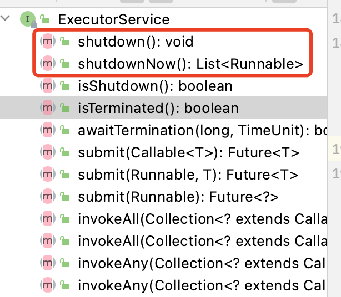Screen dimensions: 341x297
Task: Select the ExecutorService interface name
Action: tap(113, 20)
